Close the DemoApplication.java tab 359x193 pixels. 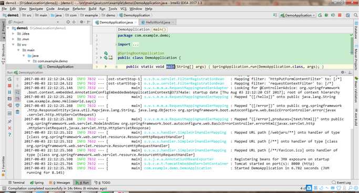point(136,23)
